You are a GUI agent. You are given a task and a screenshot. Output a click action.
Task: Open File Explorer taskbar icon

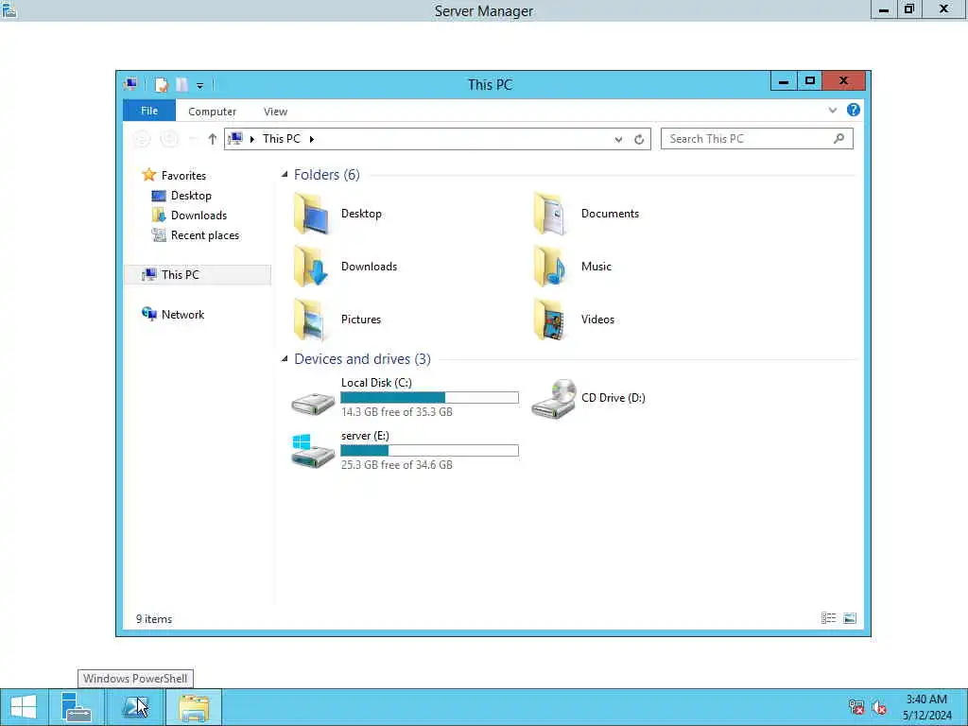tap(193, 707)
